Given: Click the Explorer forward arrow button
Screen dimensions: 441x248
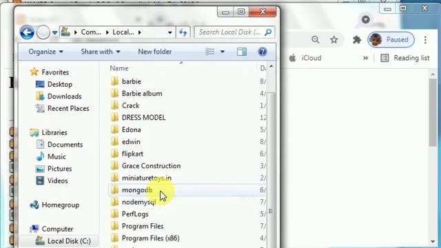Looking at the screenshot, I should click(43, 32).
